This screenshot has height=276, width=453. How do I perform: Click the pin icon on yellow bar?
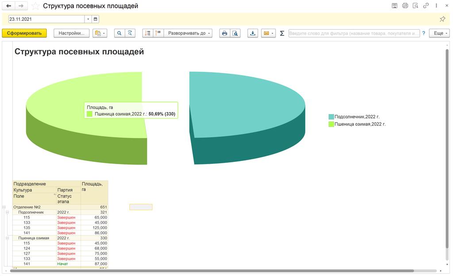[x=442, y=19]
